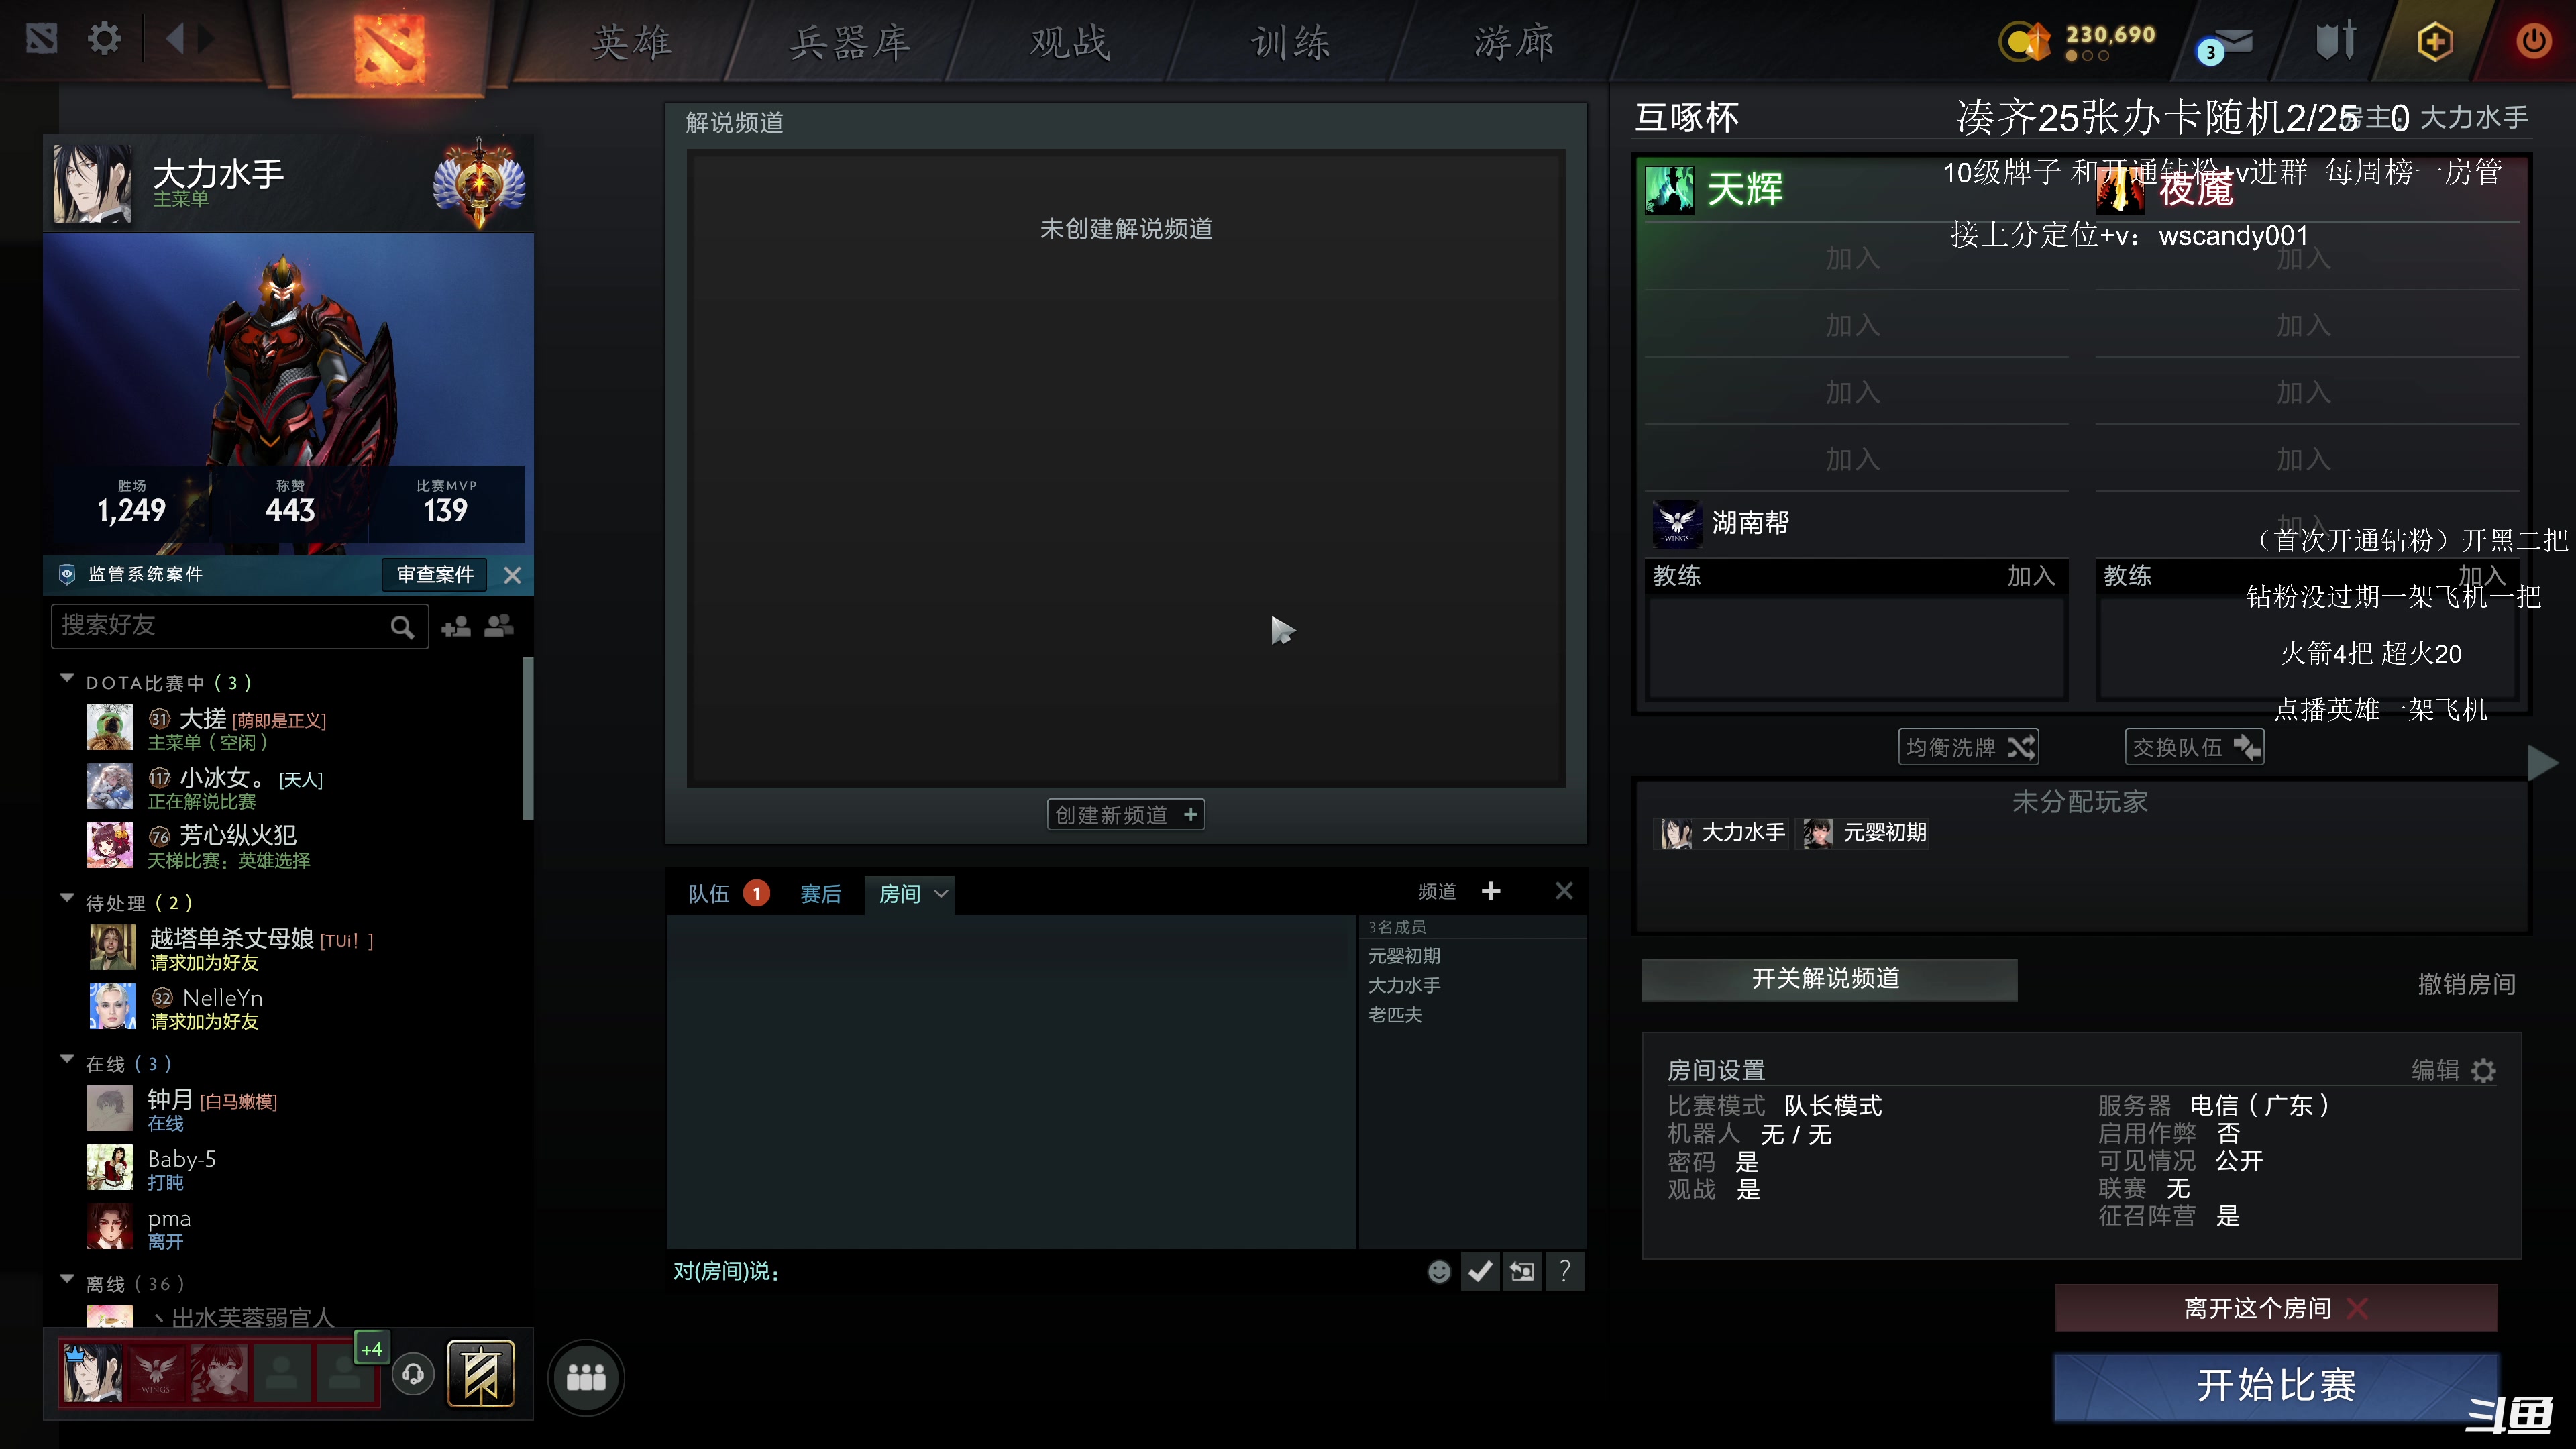Viewport: 2576px width, 1449px height.
Task: Click the add friend icon beside search
Action: point(457,626)
